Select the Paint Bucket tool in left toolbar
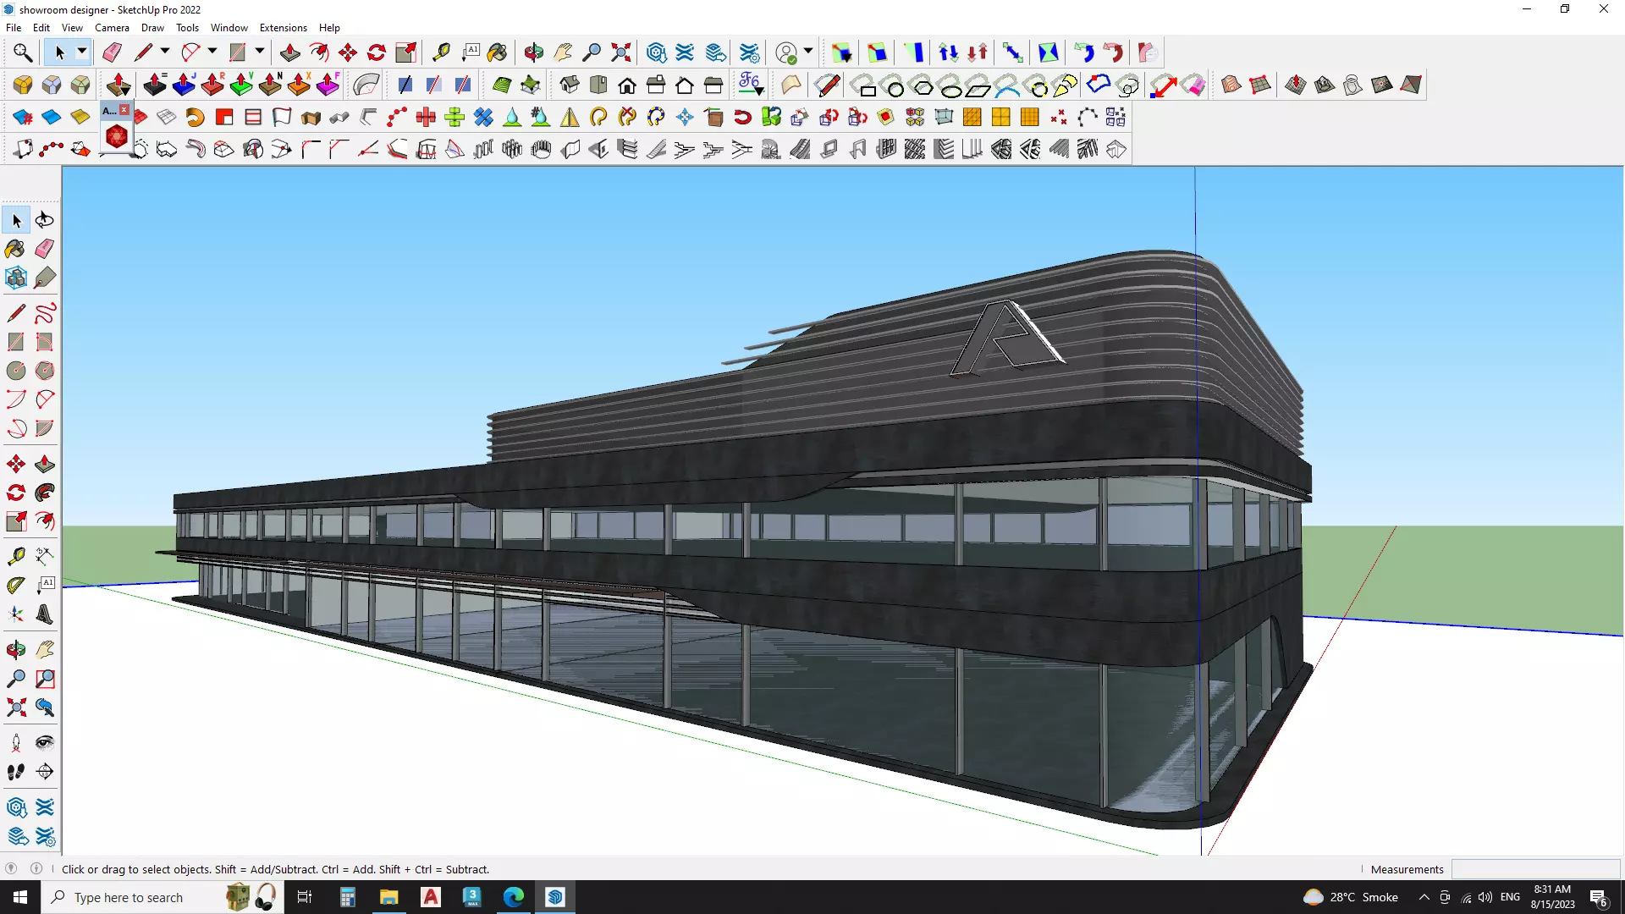Screen dimensions: 1625x914 [15, 249]
